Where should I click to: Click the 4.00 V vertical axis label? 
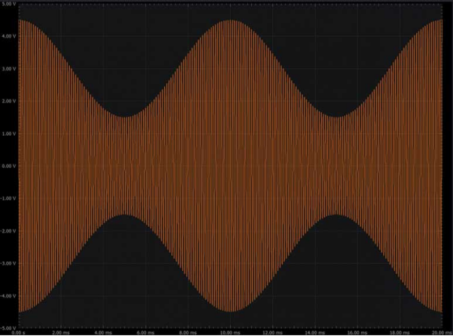tap(9, 36)
